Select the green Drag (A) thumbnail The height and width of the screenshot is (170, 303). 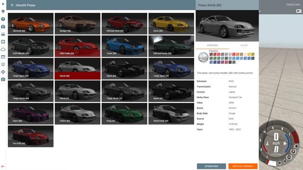pos(125,114)
